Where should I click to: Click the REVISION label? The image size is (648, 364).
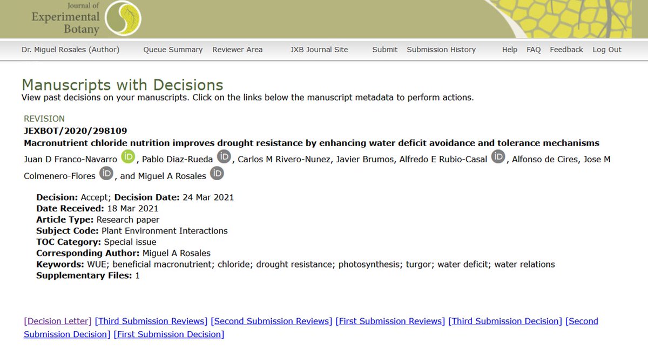coord(44,119)
